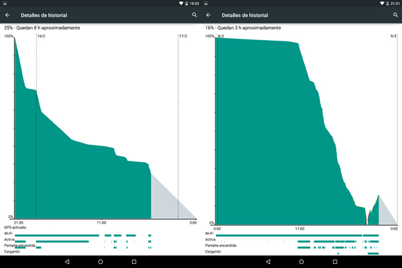
Task: Tap the back arrow in right screen
Action: pos(208,15)
